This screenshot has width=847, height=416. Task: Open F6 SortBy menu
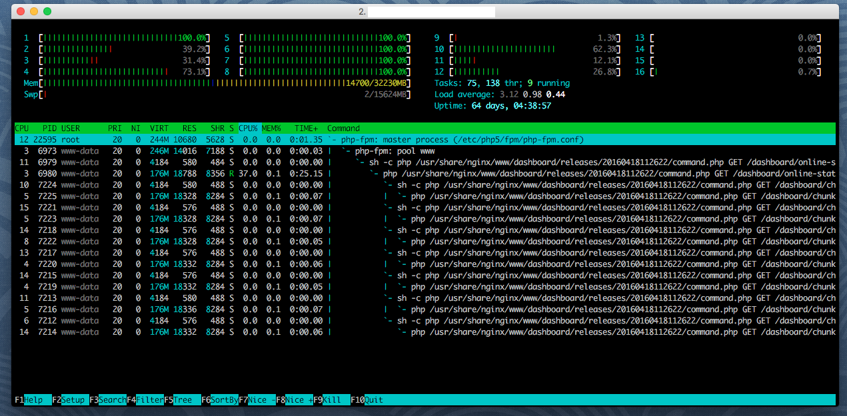point(219,400)
